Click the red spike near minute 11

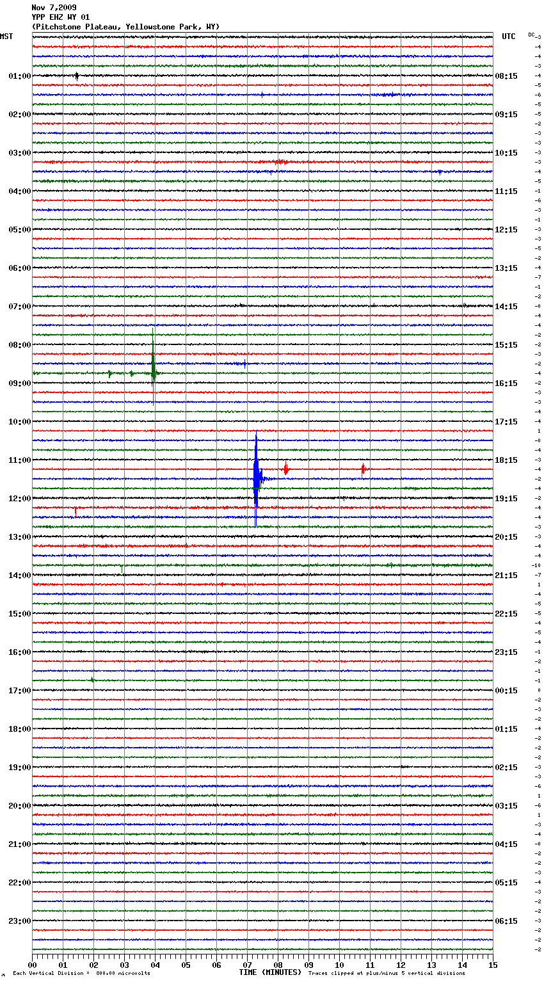[x=363, y=469]
